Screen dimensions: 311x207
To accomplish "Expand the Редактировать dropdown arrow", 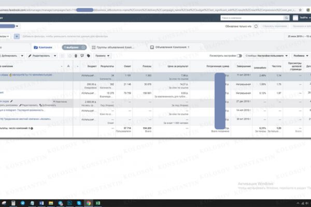I will coord(55,56).
